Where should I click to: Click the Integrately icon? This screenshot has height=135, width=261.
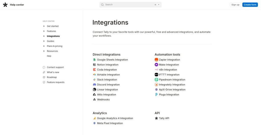point(156,85)
